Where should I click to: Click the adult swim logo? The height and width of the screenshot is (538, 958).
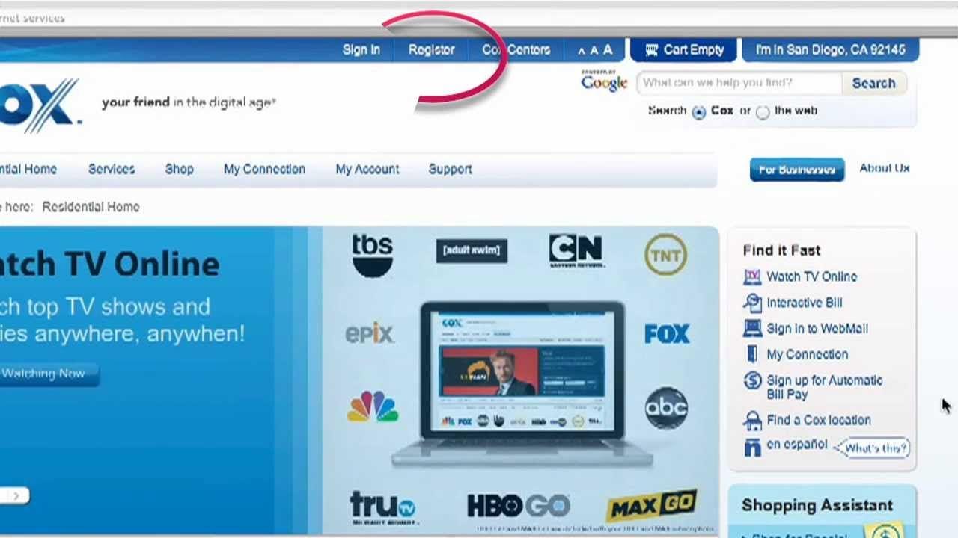click(472, 250)
